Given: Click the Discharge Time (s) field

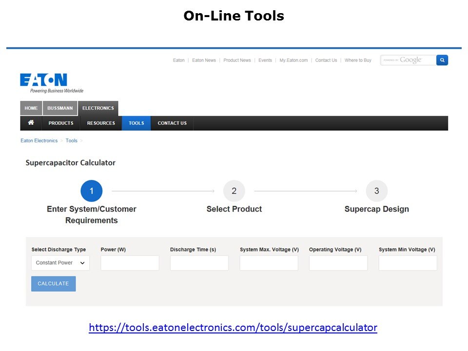Looking at the screenshot, I should coord(199,263).
